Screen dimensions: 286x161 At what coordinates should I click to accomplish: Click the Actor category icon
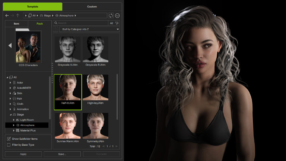pos(14,82)
